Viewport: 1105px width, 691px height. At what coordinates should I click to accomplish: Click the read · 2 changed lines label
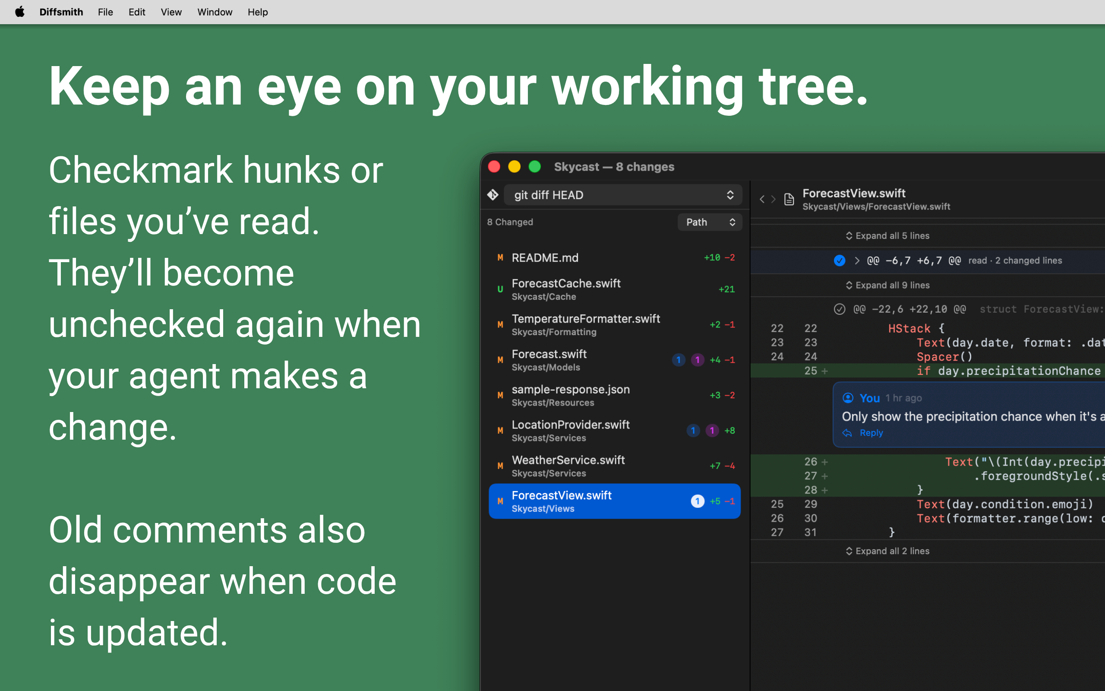1015,260
